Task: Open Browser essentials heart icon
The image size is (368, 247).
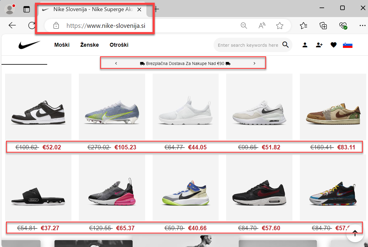Action: pyautogui.click(x=343, y=26)
